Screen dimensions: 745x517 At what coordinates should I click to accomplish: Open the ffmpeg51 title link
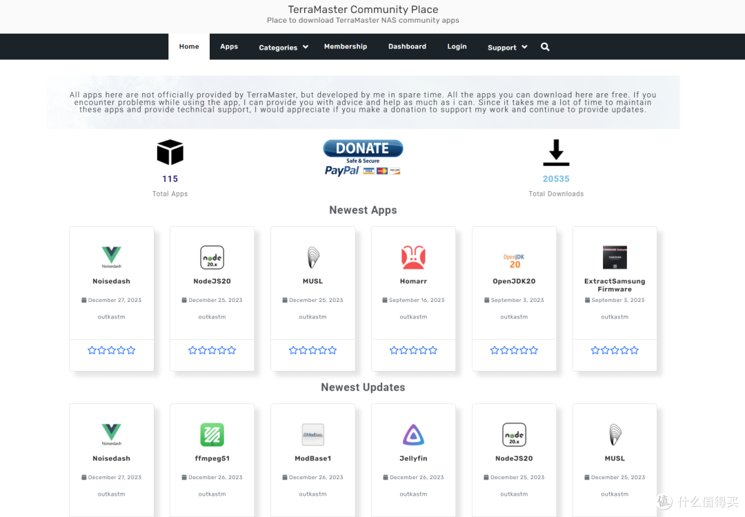[x=212, y=458]
